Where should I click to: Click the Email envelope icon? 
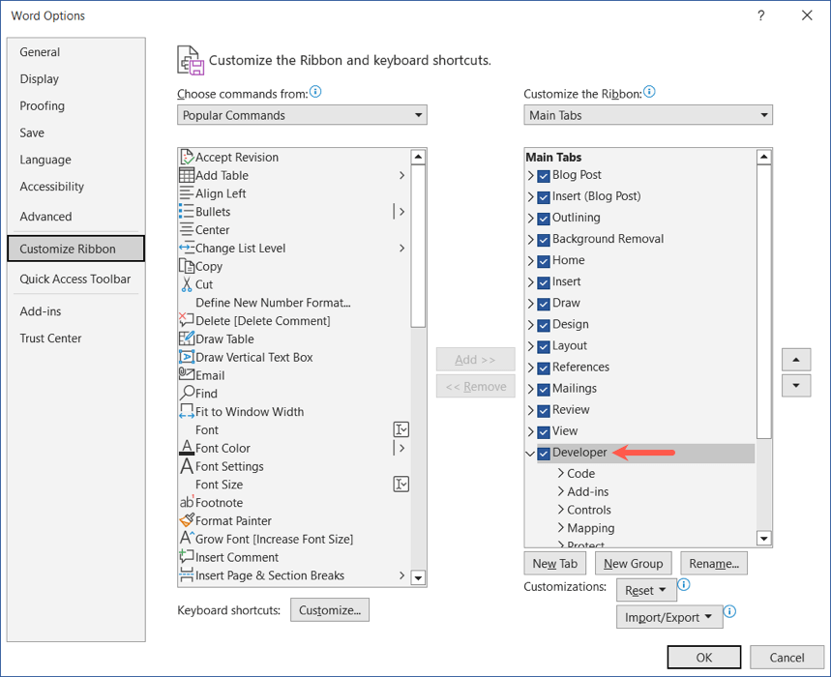[x=187, y=375]
